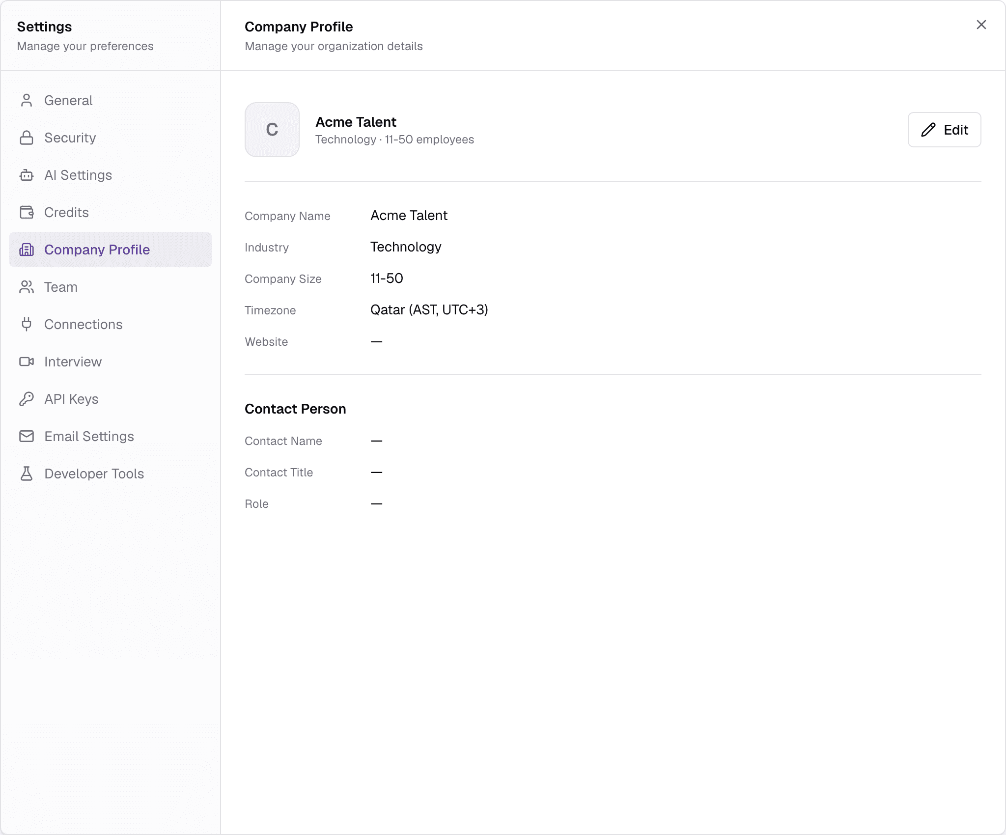Open Developer Tools section

(111, 473)
